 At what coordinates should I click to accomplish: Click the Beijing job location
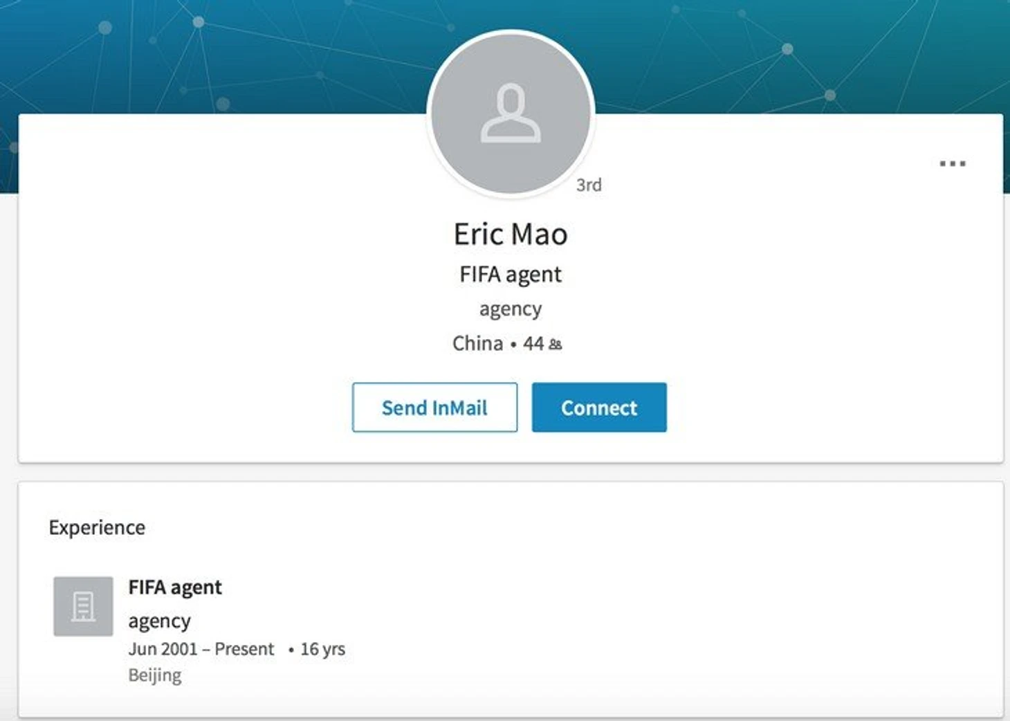(x=155, y=675)
